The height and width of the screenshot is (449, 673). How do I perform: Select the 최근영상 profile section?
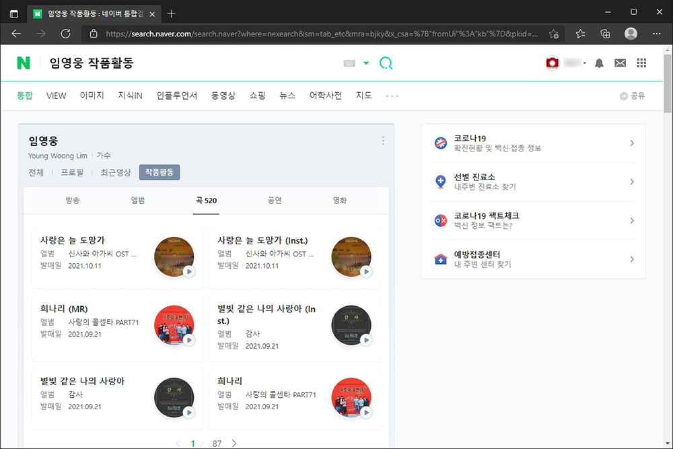pyautogui.click(x=116, y=172)
